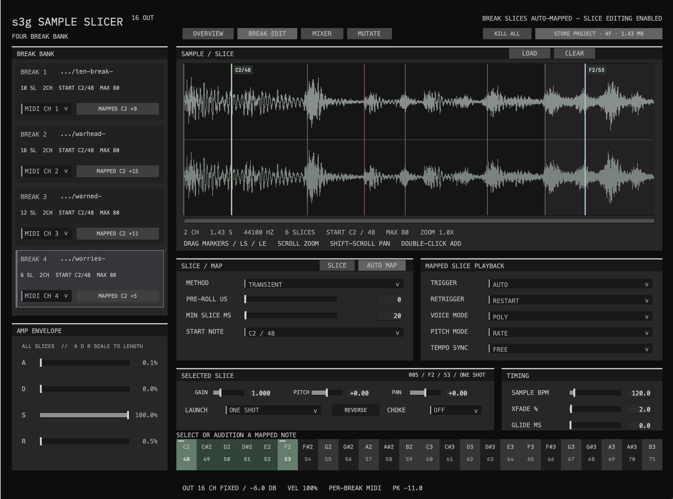Select the AUTO MAP tab

[x=382, y=265]
